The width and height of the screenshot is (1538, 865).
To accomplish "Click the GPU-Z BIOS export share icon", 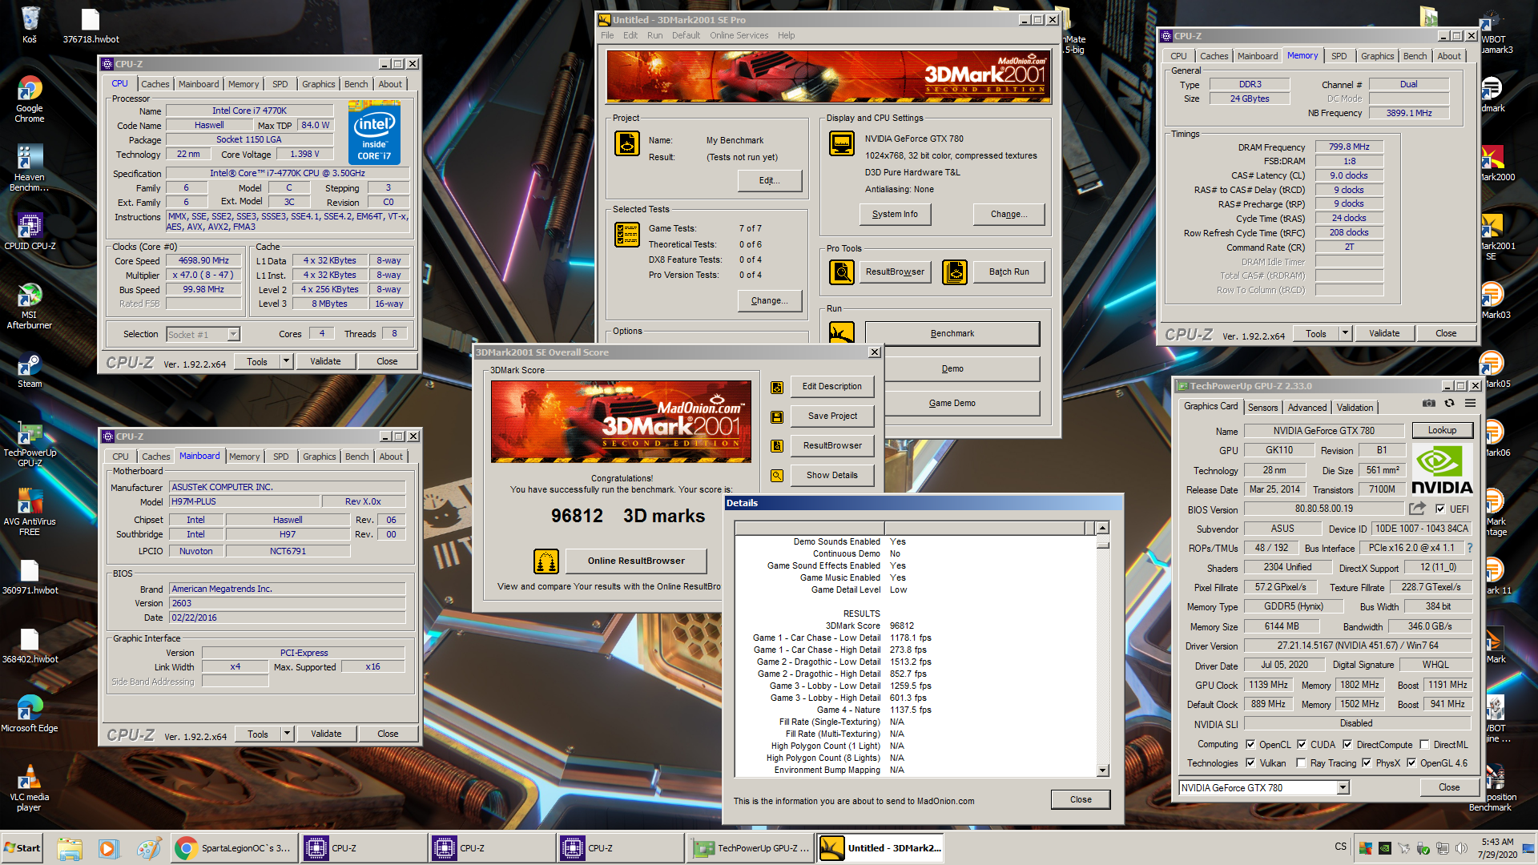I will pos(1417,509).
